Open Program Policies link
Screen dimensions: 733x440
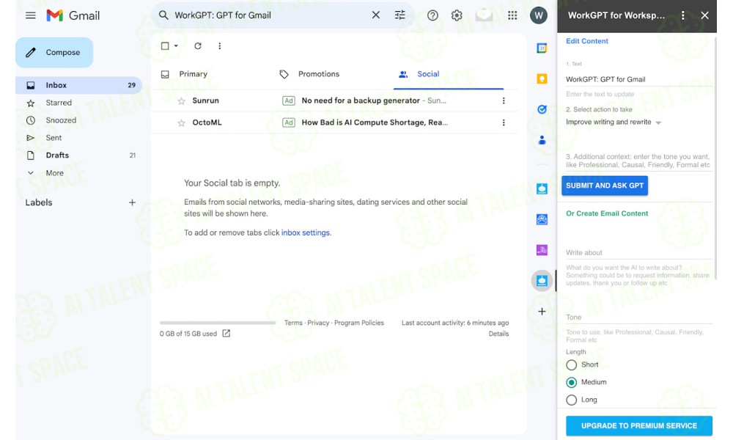tap(359, 323)
